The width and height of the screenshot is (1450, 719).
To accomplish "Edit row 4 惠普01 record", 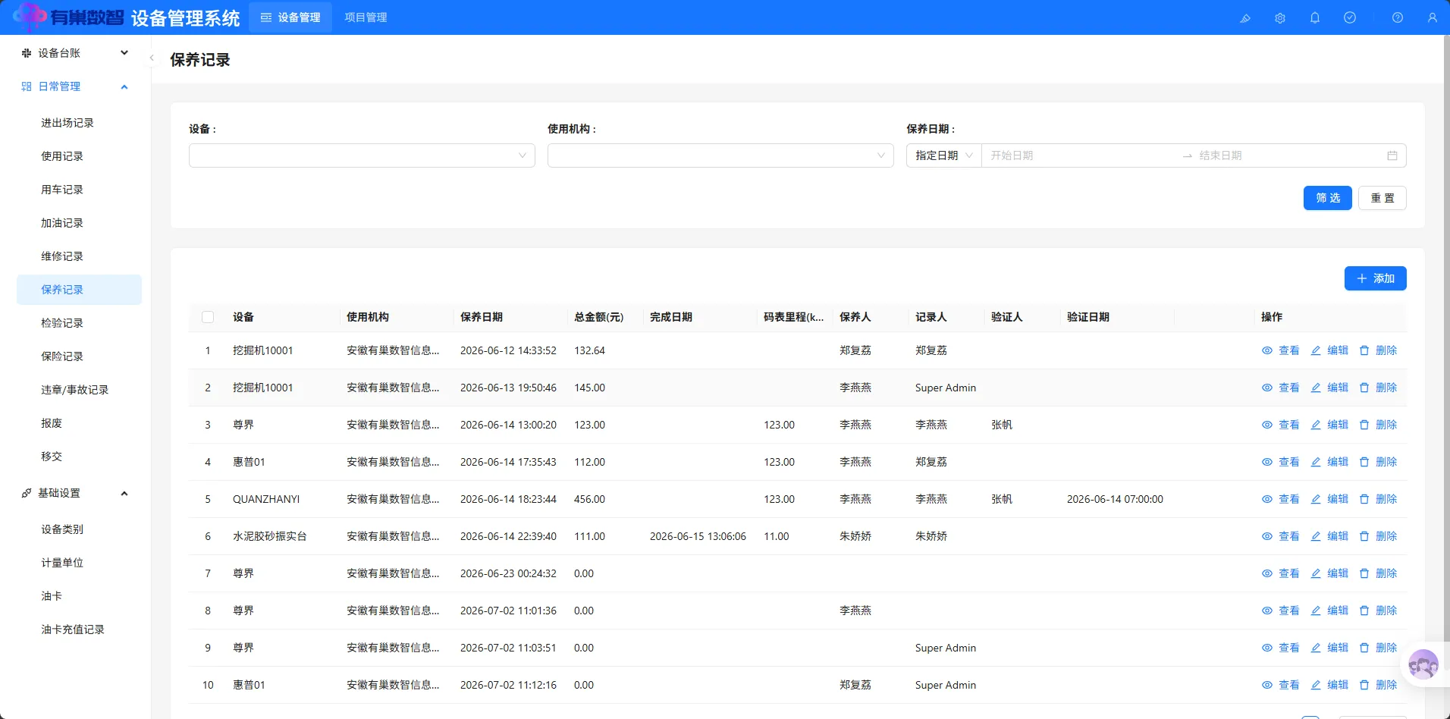I will point(1329,462).
